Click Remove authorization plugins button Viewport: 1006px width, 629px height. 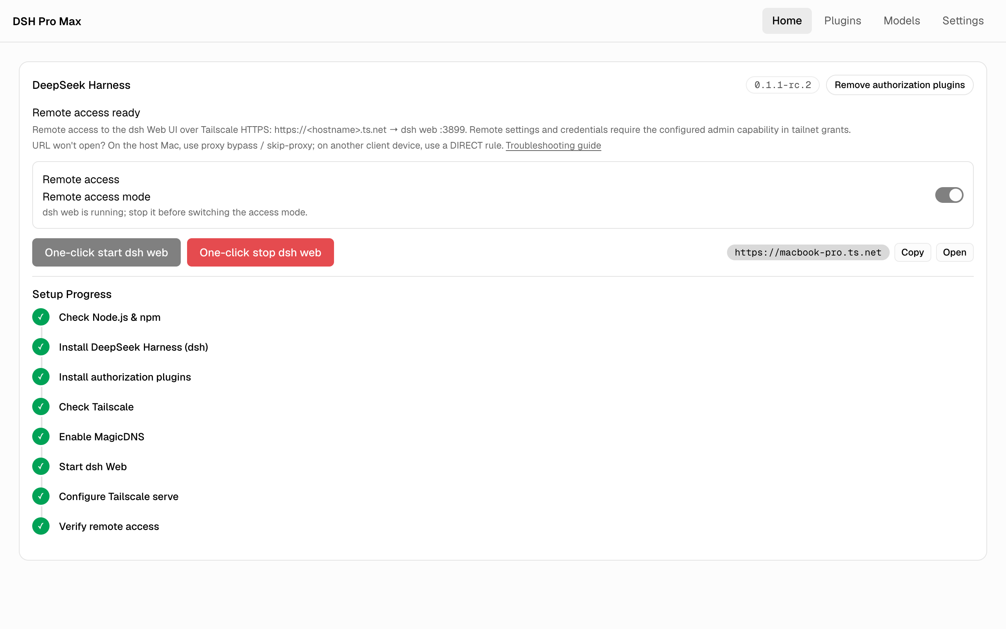(900, 85)
